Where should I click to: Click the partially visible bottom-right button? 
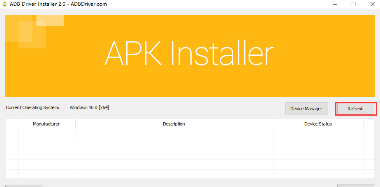click(356, 186)
